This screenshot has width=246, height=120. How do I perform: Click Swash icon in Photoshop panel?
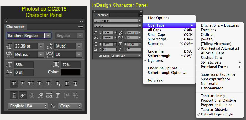coord(40,95)
